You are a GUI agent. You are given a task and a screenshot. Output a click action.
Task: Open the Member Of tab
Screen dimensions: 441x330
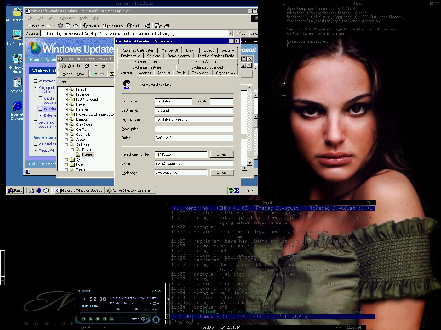[170, 50]
